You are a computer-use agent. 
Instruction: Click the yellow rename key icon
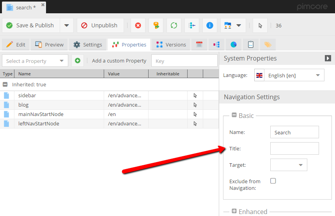pos(156,25)
